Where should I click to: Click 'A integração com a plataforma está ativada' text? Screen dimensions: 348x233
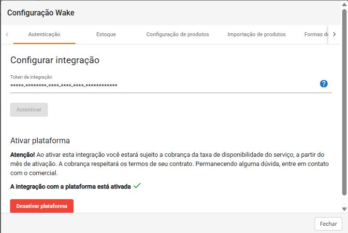click(x=71, y=187)
